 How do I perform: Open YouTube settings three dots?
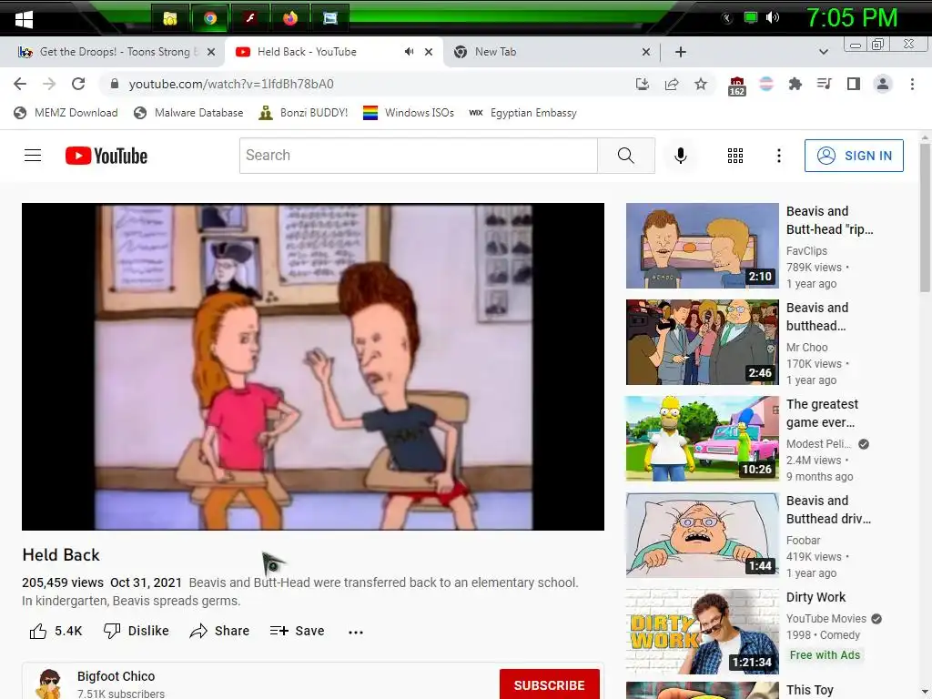[779, 156]
